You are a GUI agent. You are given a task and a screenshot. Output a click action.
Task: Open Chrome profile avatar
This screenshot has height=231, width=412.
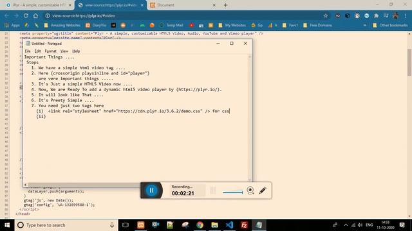click(395, 15)
